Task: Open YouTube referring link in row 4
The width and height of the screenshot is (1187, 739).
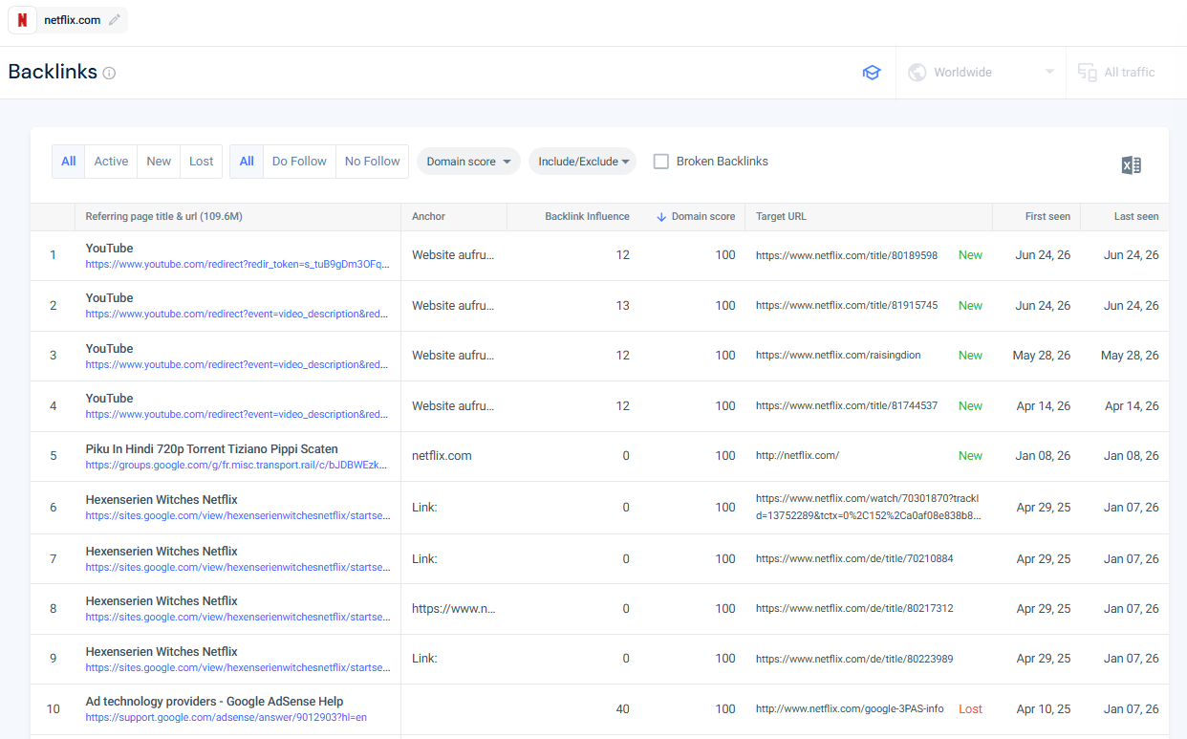Action: (x=237, y=414)
